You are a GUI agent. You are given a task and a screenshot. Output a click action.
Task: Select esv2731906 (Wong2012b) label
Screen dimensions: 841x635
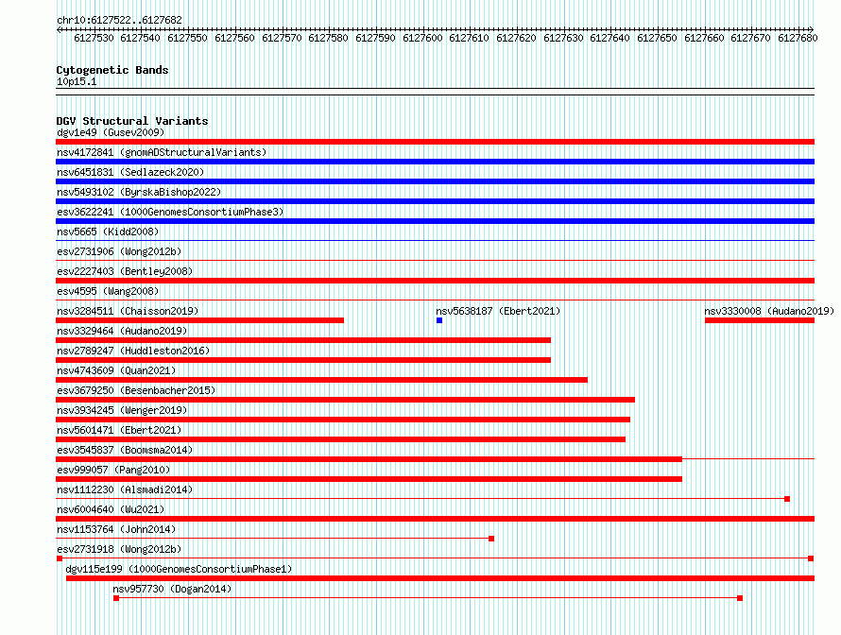pos(119,251)
